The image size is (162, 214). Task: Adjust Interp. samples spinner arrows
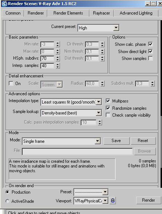58,66
